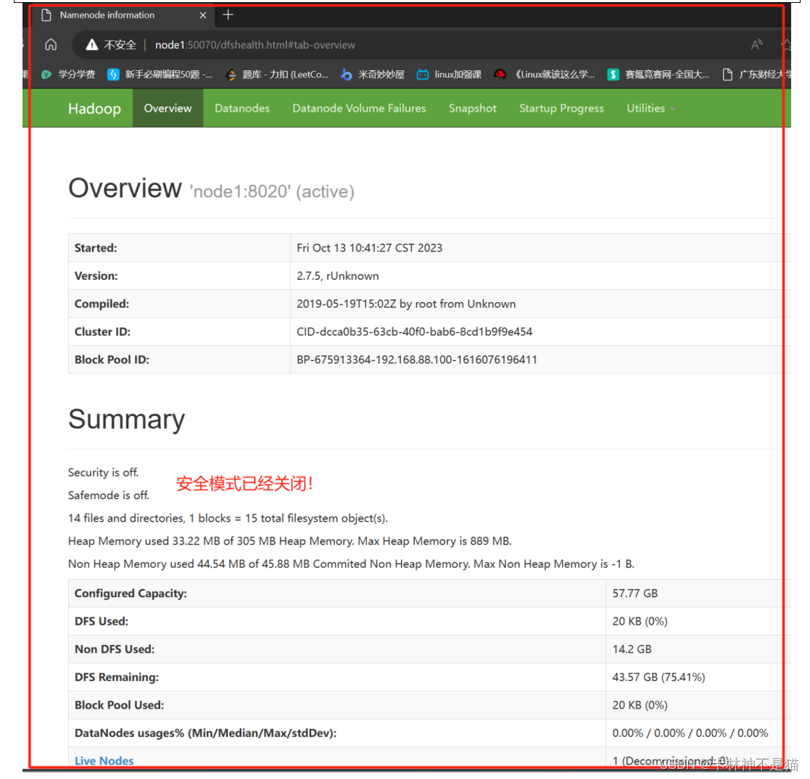Open the 新手必刷编程50题 bookmark
Screen dimensions: 810x779
(x=160, y=75)
